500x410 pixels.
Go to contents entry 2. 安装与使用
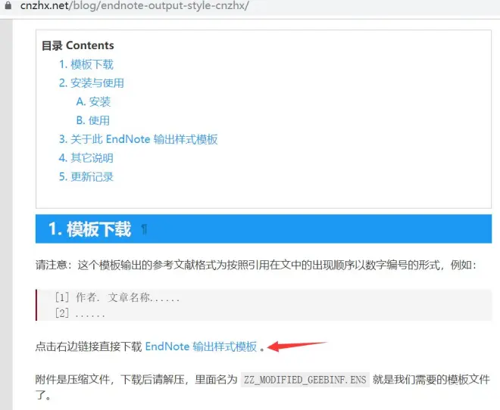click(x=91, y=83)
